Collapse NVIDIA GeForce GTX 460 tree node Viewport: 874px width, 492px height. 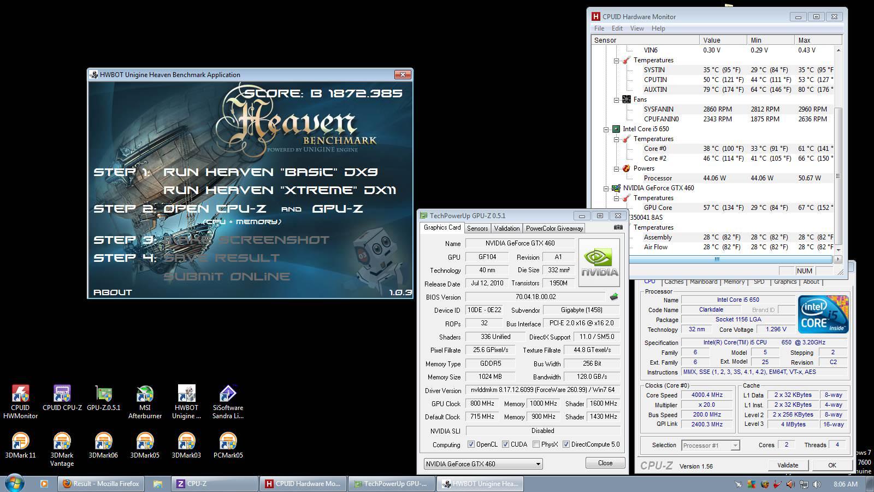(x=606, y=188)
